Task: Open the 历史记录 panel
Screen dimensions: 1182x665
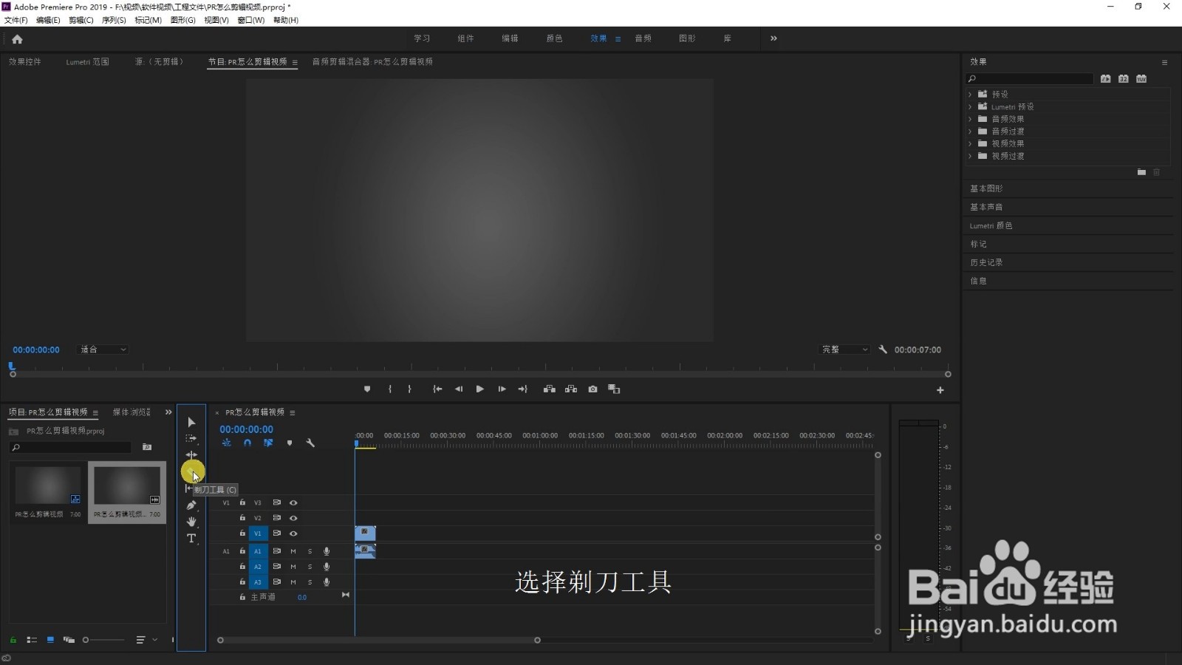Action: pos(988,262)
